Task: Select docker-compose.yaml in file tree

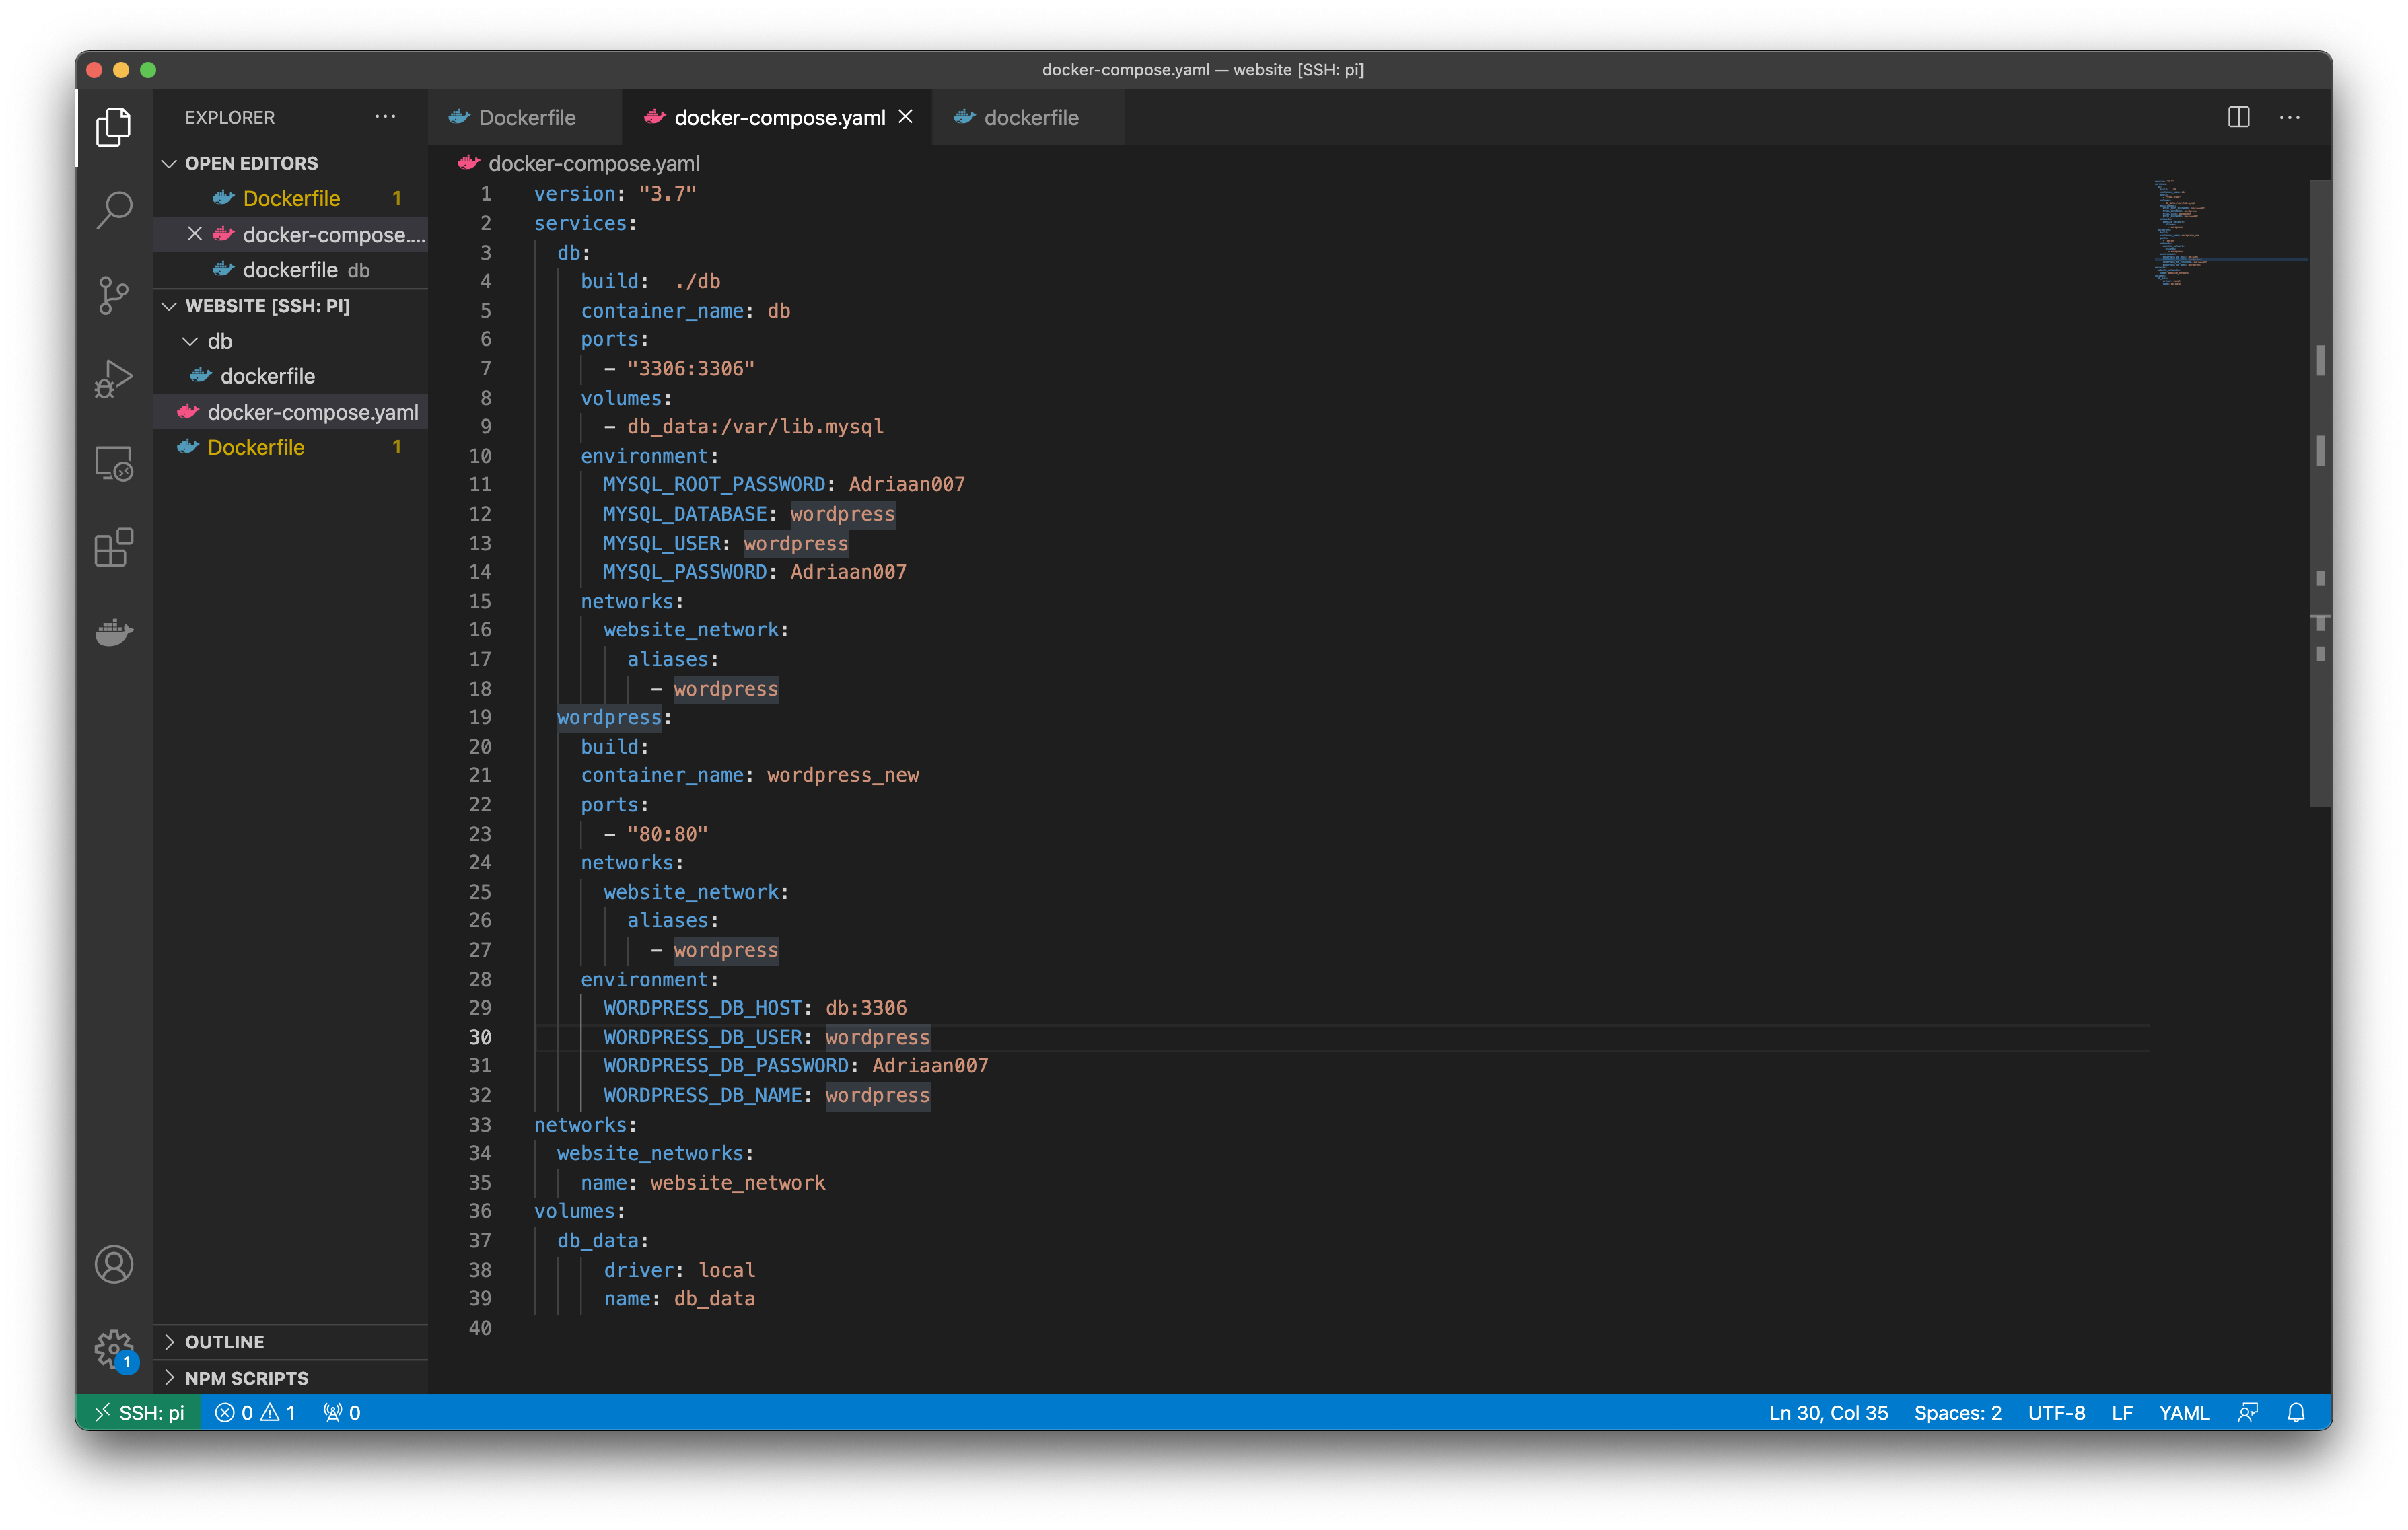Action: [290, 412]
